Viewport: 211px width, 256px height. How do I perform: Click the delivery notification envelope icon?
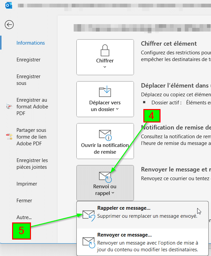point(105,135)
